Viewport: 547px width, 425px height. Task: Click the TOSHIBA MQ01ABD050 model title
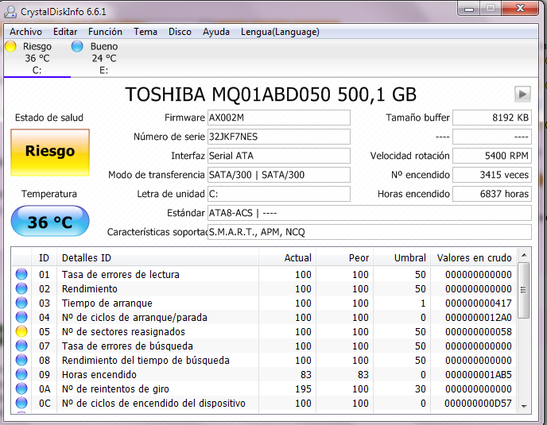270,94
